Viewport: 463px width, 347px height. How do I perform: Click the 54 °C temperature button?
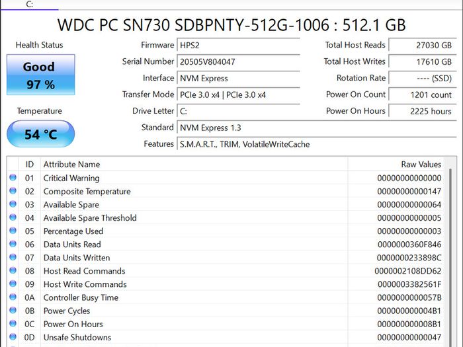click(41, 134)
